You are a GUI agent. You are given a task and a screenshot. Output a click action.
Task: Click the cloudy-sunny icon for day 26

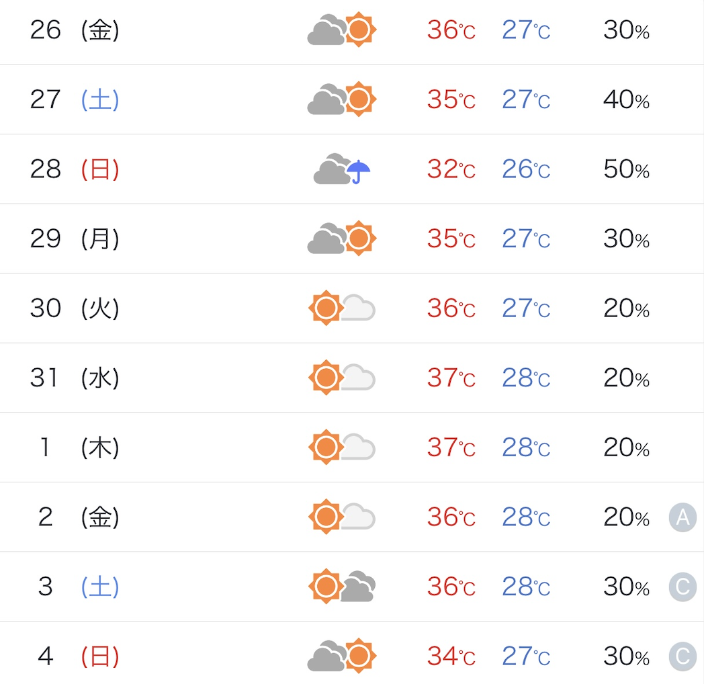point(342,30)
